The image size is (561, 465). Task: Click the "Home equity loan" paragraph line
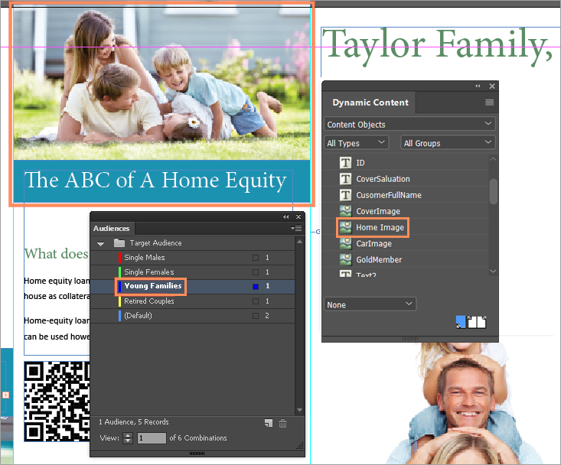[57, 281]
